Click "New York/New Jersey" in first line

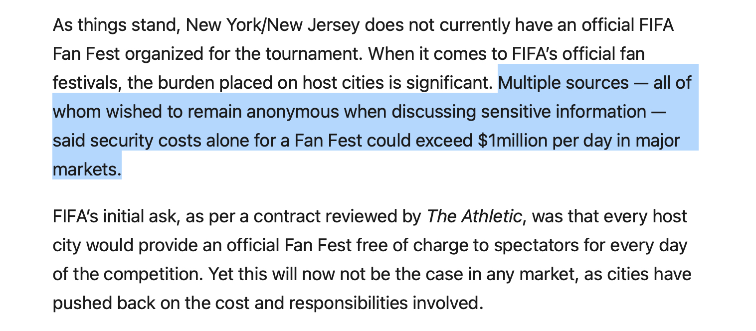pyautogui.click(x=272, y=25)
